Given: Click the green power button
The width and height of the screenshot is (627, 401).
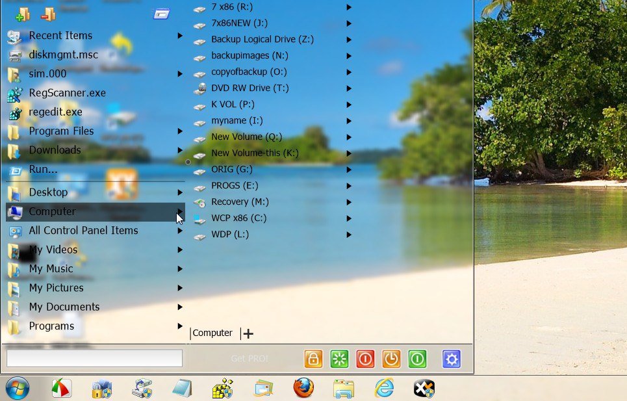Looking at the screenshot, I should coord(417,359).
